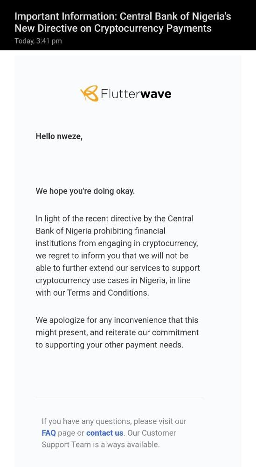Viewport: 256px width, 467px height.
Task: Click the Flutterwave butterfly logo icon
Action: [89, 93]
